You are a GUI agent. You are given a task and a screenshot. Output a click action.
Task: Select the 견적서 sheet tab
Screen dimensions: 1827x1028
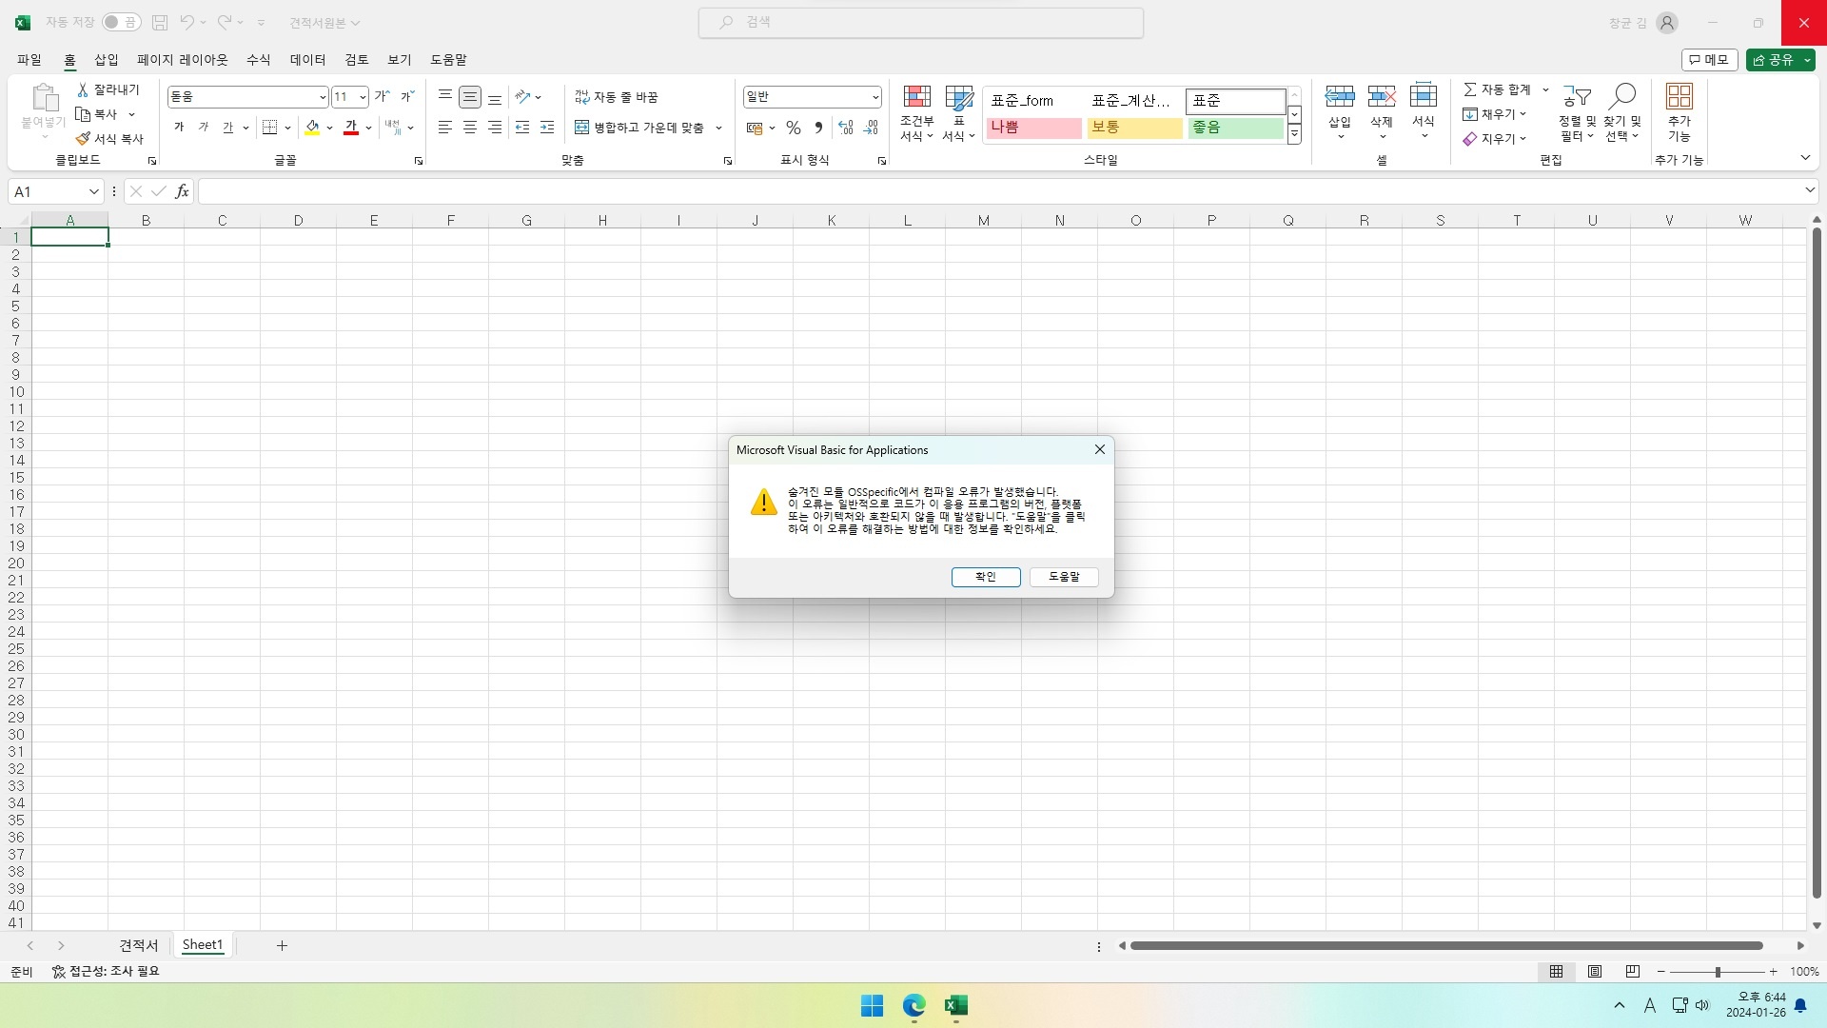[139, 945]
